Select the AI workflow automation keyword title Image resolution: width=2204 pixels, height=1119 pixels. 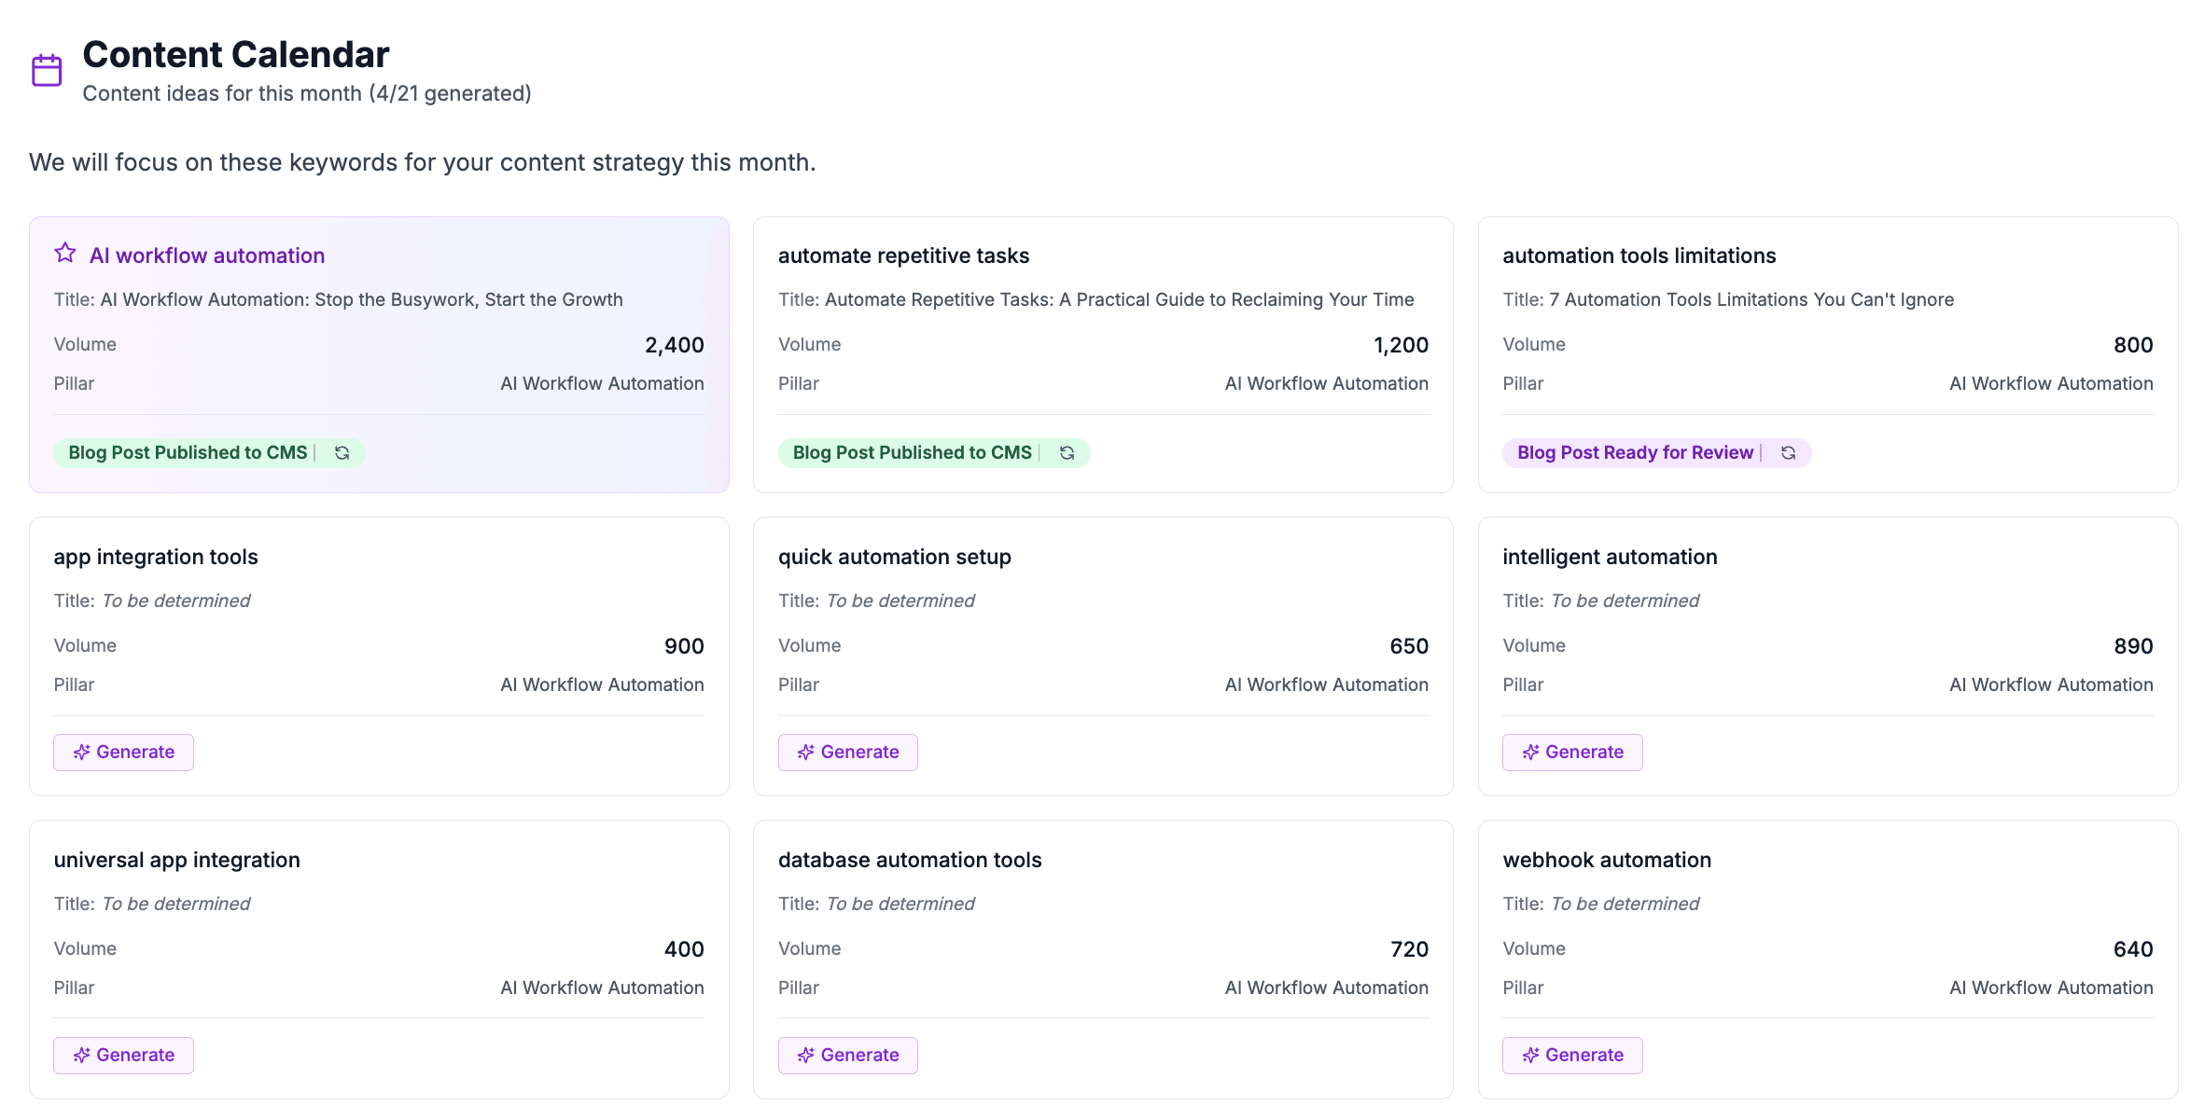pos(206,255)
